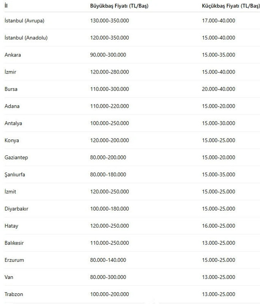Image resolution: width=260 pixels, height=304 pixels.
Task: Select the Balıkesir row label
Action: click(x=14, y=243)
